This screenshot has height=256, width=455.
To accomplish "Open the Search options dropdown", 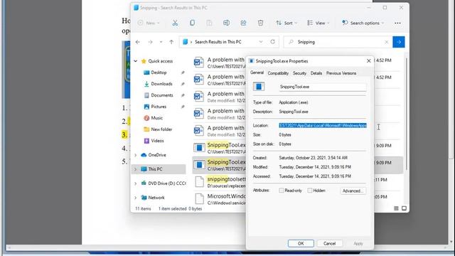I will coord(363,23).
